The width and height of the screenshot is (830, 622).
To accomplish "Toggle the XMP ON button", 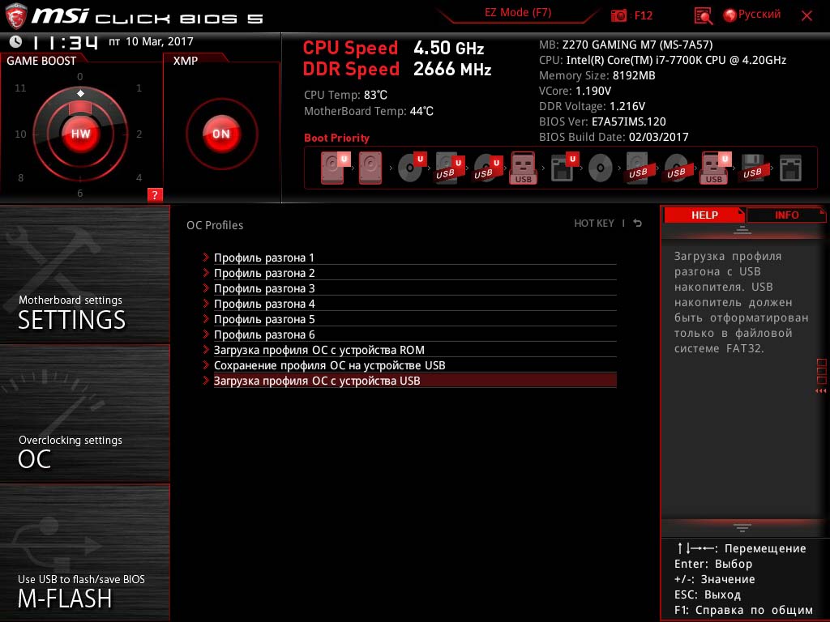I will 221,134.
